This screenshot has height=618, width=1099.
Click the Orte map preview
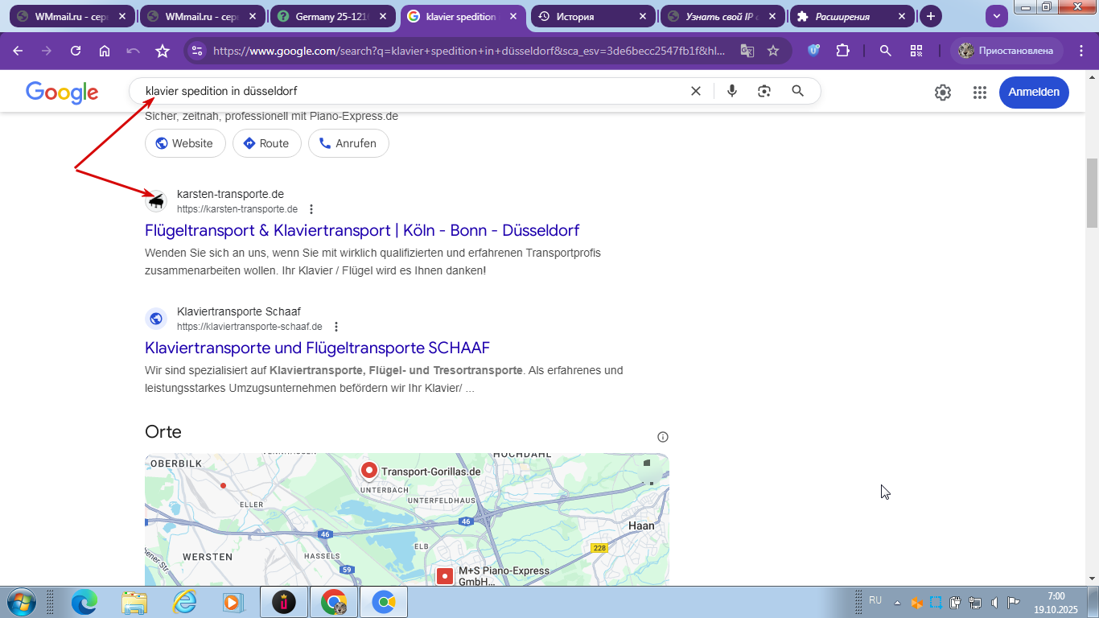[x=406, y=520]
